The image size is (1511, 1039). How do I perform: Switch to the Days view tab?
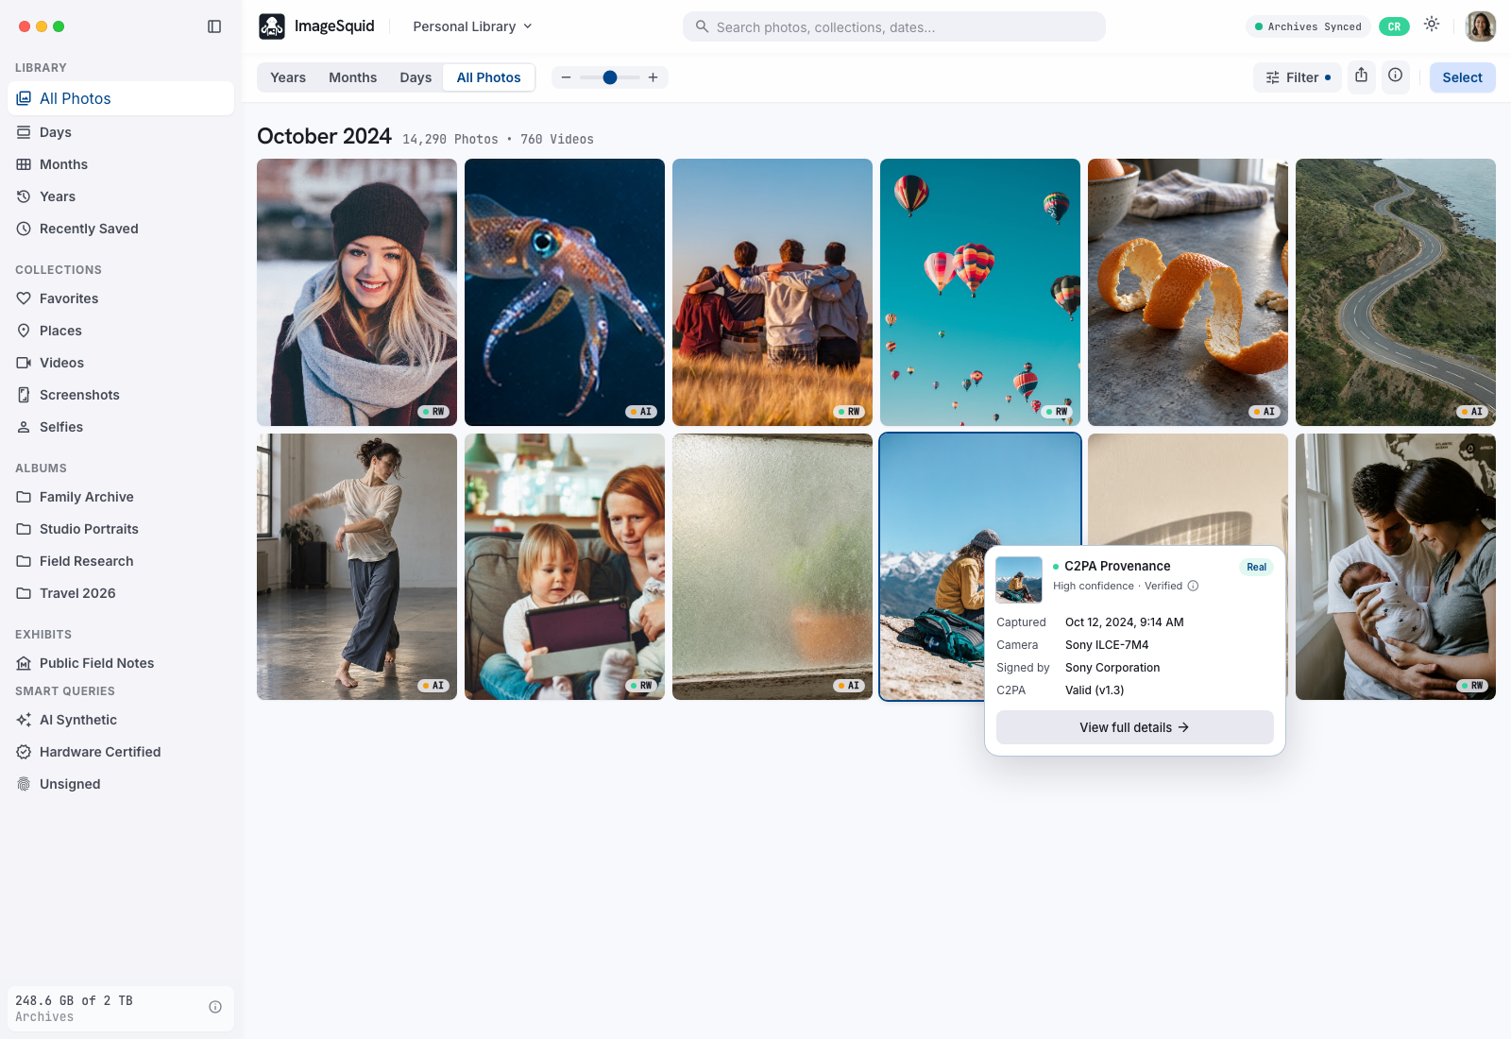click(416, 77)
